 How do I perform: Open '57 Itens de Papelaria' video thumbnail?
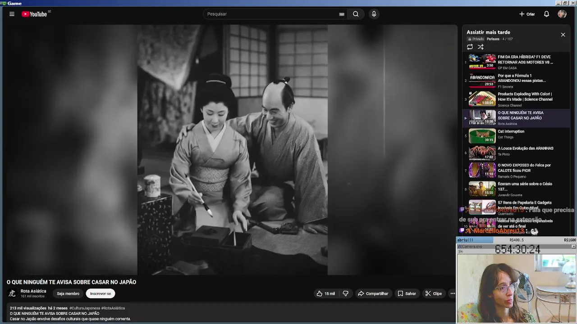tap(482, 207)
